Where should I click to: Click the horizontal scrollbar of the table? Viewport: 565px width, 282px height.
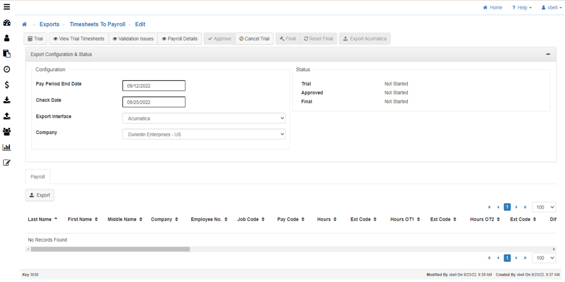(110, 249)
